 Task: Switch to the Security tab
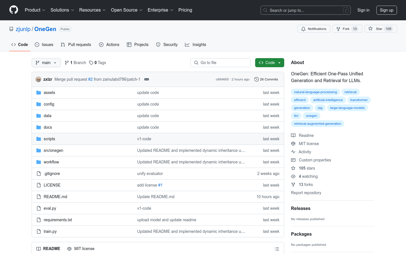click(167, 45)
